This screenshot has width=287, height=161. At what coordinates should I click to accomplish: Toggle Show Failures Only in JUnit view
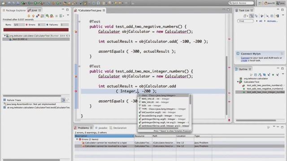tap(38, 16)
